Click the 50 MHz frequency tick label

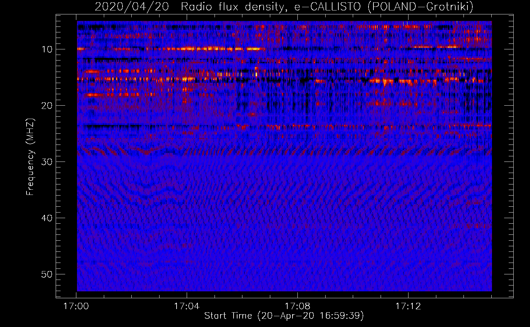click(47, 274)
